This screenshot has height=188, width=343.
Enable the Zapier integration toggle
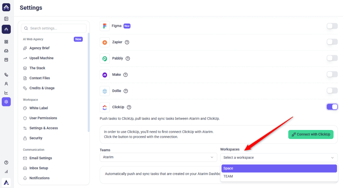tap(332, 42)
